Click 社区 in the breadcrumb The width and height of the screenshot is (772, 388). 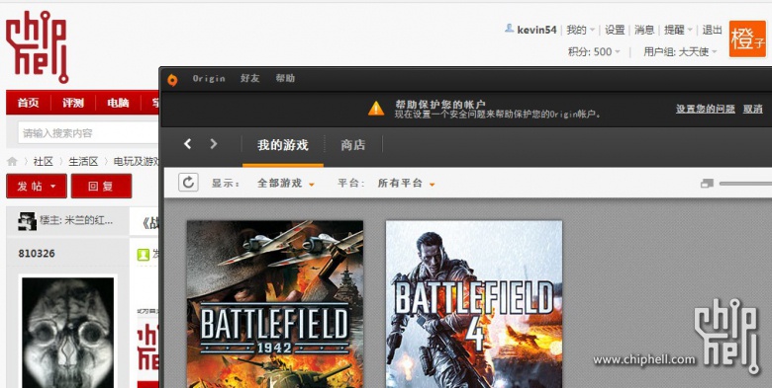[x=43, y=162]
